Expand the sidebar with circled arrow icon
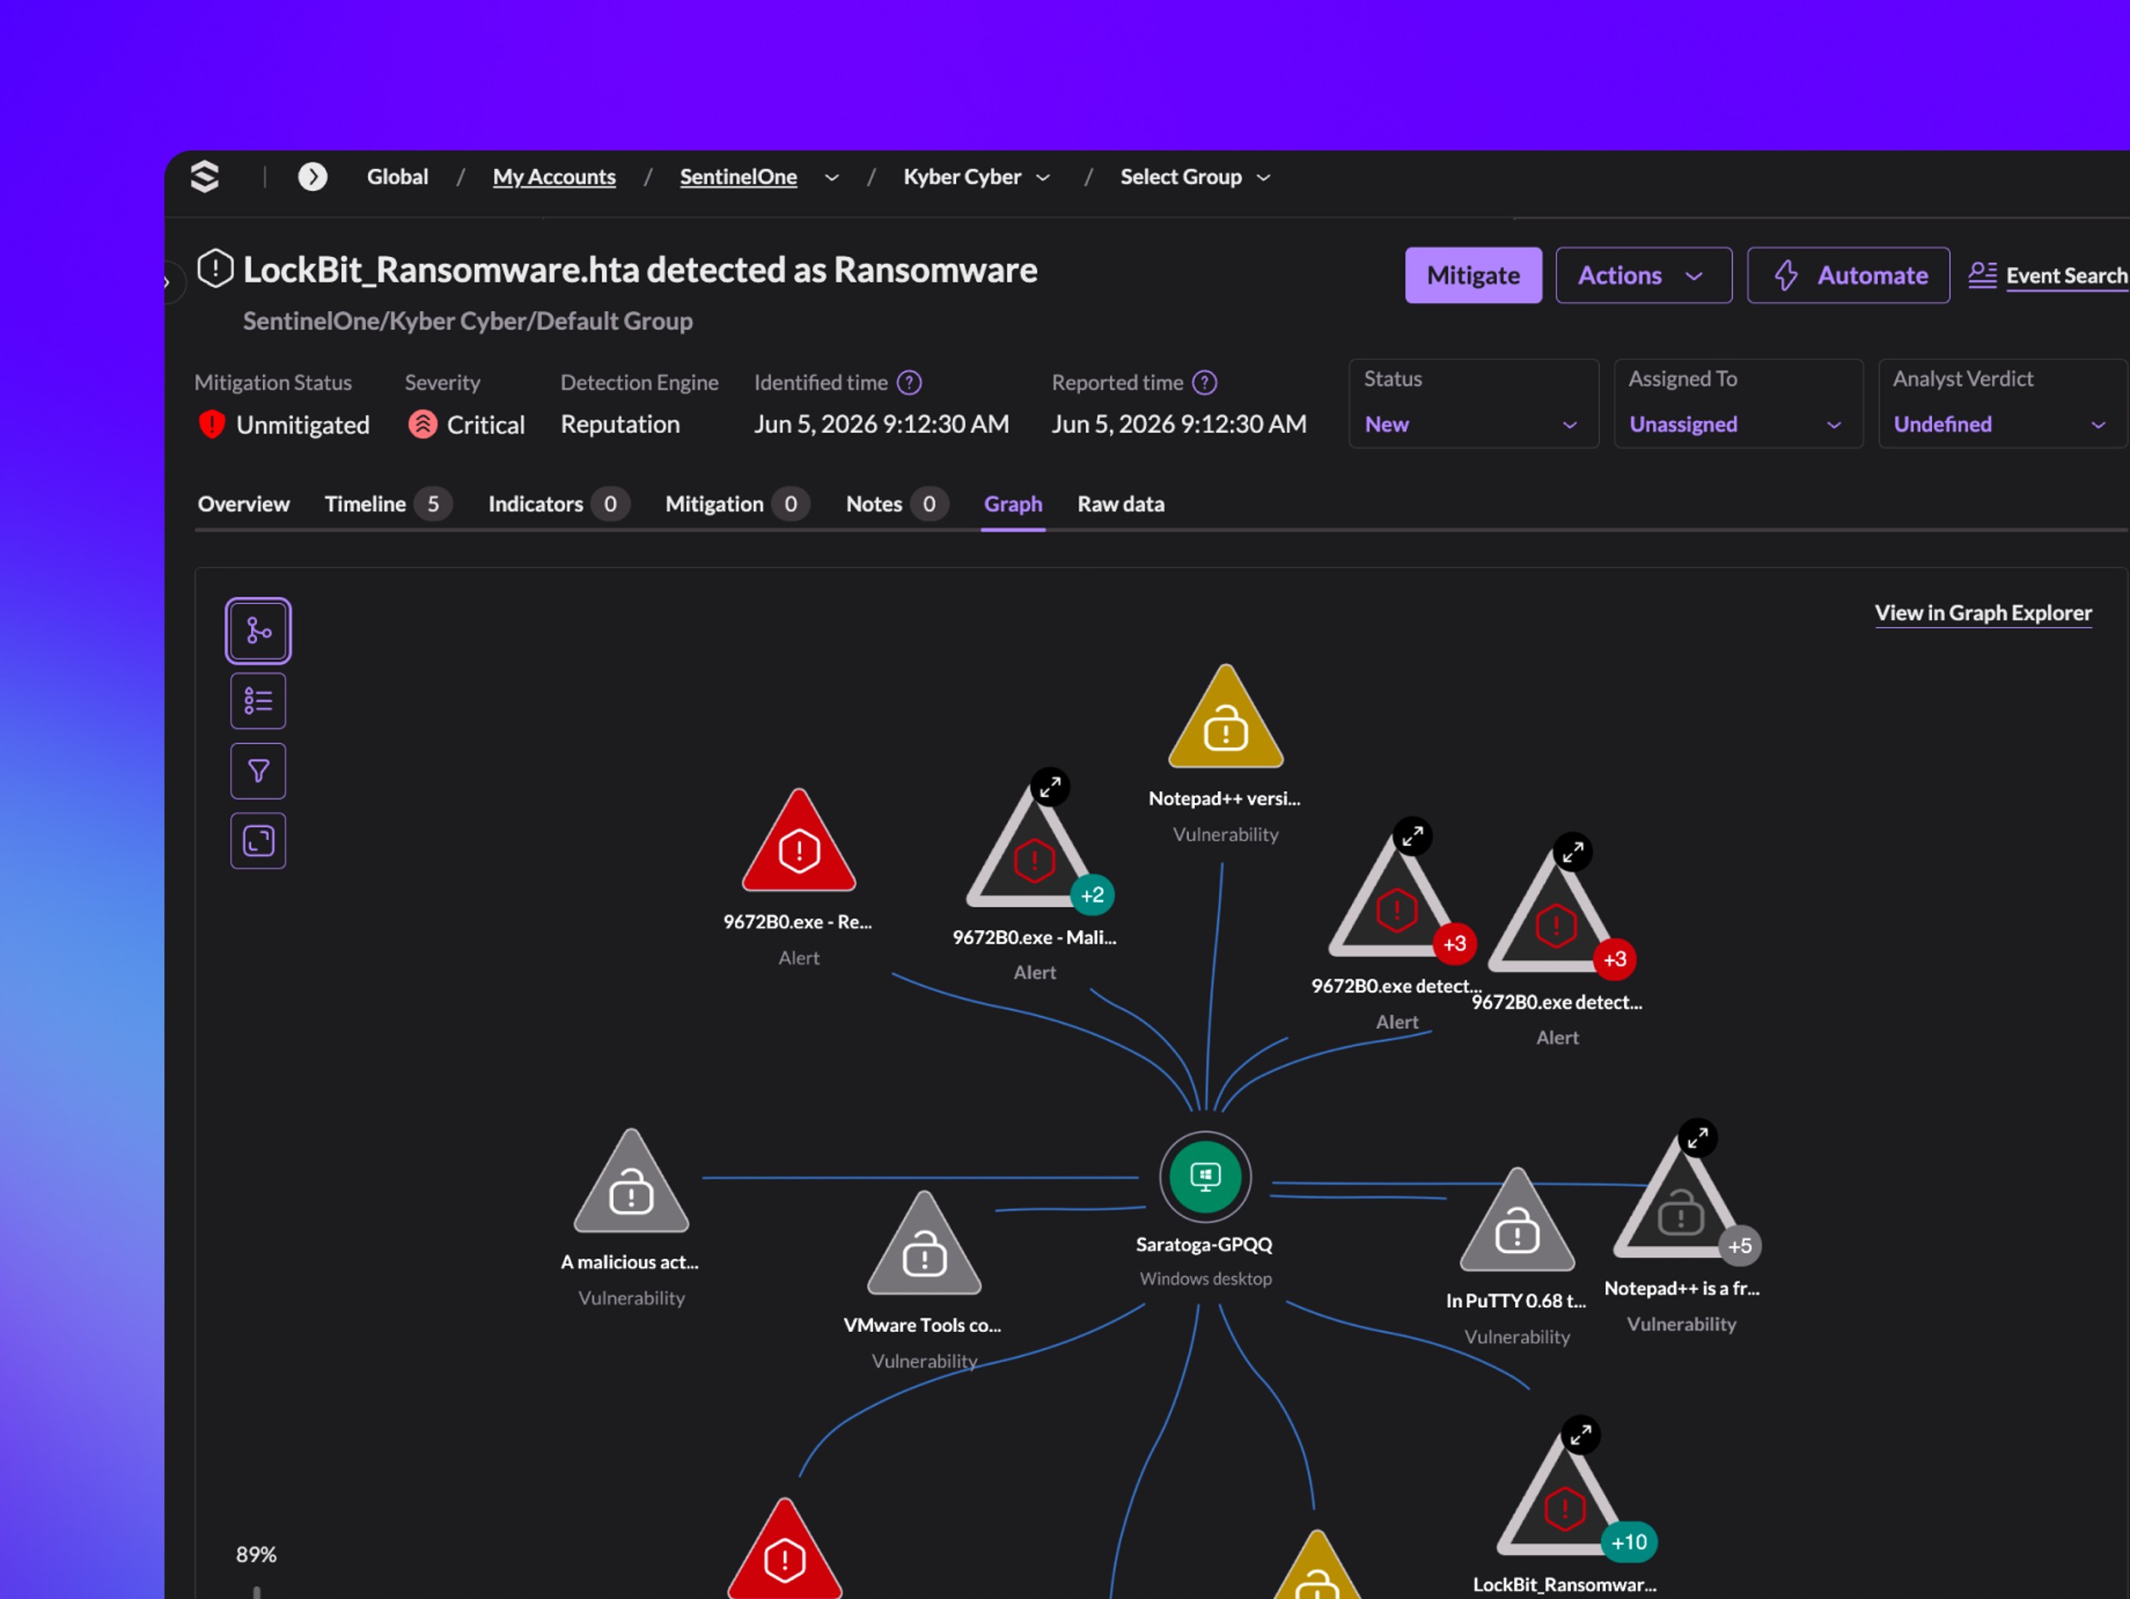 [x=312, y=177]
